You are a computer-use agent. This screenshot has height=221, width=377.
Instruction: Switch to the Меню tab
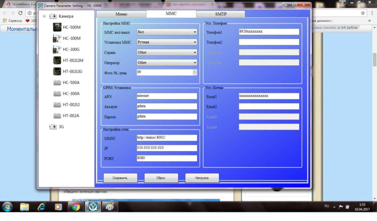pyautogui.click(x=121, y=14)
